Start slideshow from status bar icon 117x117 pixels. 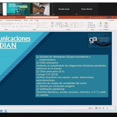click(107, 108)
